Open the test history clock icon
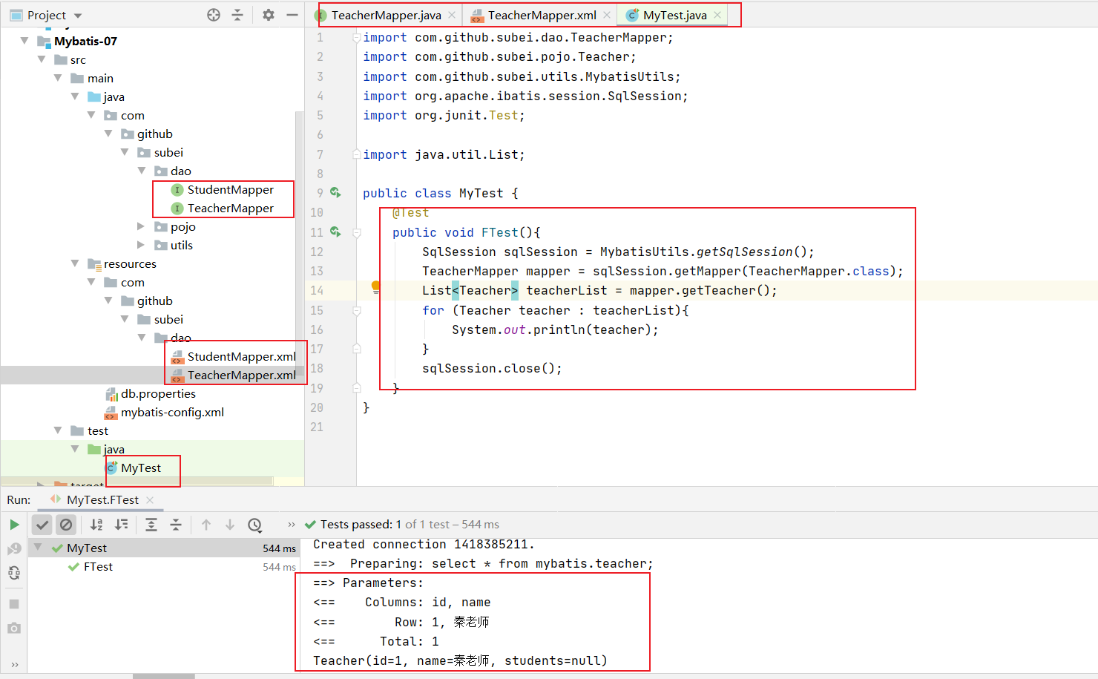The height and width of the screenshot is (679, 1098). [x=254, y=525]
